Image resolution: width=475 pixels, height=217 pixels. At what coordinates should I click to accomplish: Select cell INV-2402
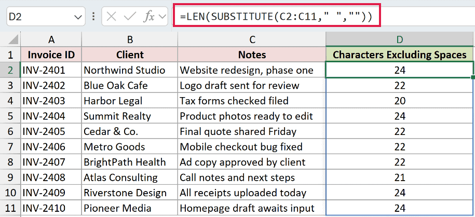click(x=51, y=86)
